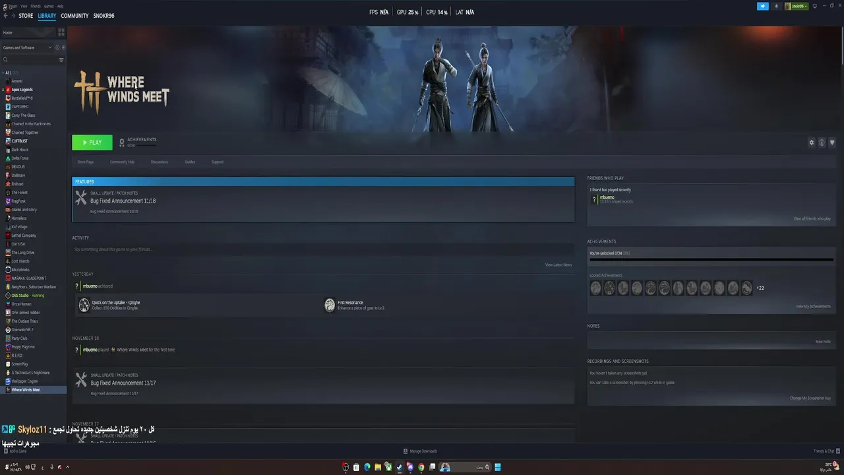Click the First Resonance achievement icon
Viewport: 844px width, 475px height.
tap(330, 305)
